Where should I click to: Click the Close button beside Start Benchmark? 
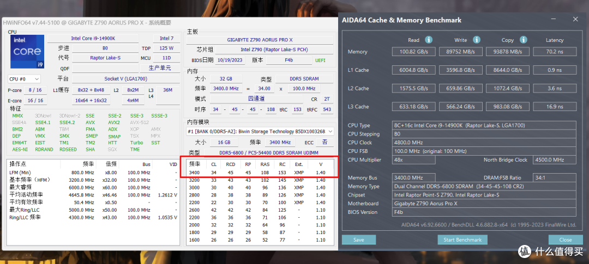coord(566,240)
